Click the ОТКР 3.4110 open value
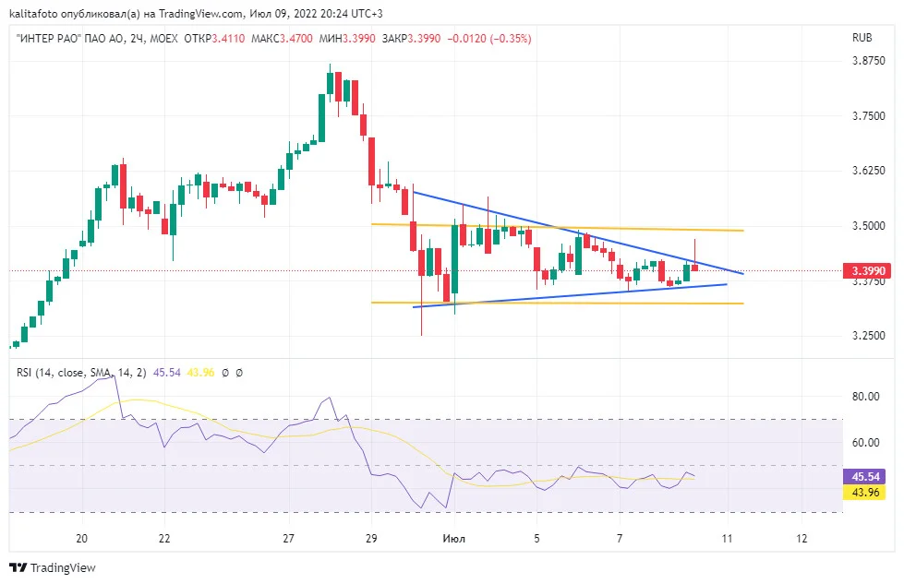Image resolution: width=904 pixels, height=584 pixels. (x=214, y=39)
